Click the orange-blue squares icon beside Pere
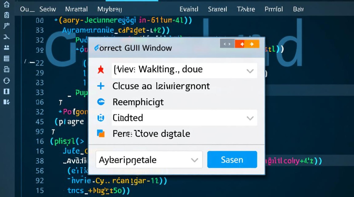This screenshot has width=354, height=197. point(101,133)
